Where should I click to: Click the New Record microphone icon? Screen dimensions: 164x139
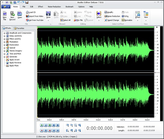pos(12,14)
